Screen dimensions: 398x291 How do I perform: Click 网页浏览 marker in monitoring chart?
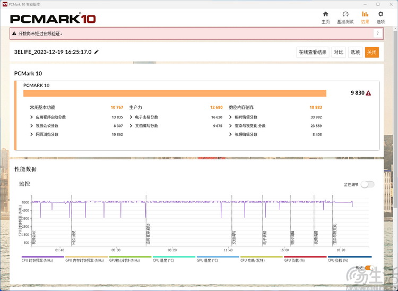(74, 237)
